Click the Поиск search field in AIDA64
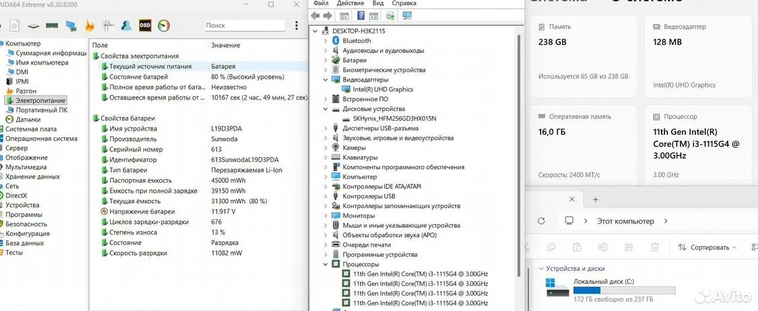 click(x=245, y=25)
